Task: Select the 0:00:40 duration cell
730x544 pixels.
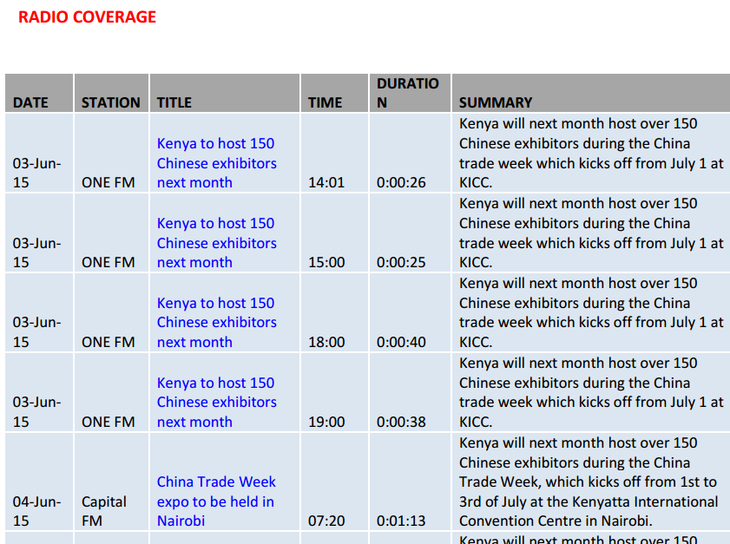Action: pyautogui.click(x=401, y=343)
